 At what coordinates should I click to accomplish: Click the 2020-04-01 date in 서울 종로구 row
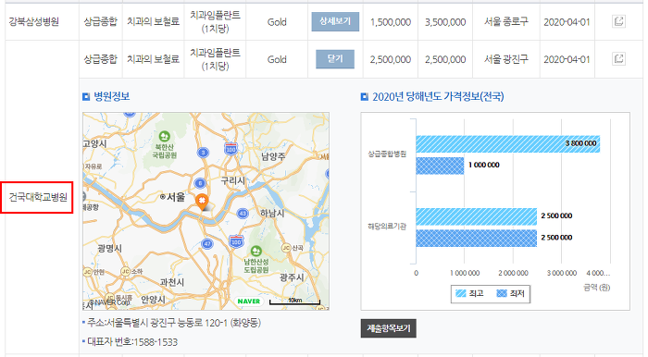click(x=567, y=22)
